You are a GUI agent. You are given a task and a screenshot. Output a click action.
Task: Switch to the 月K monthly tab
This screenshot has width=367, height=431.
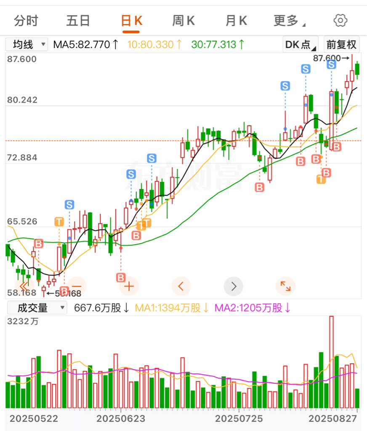tap(236, 21)
